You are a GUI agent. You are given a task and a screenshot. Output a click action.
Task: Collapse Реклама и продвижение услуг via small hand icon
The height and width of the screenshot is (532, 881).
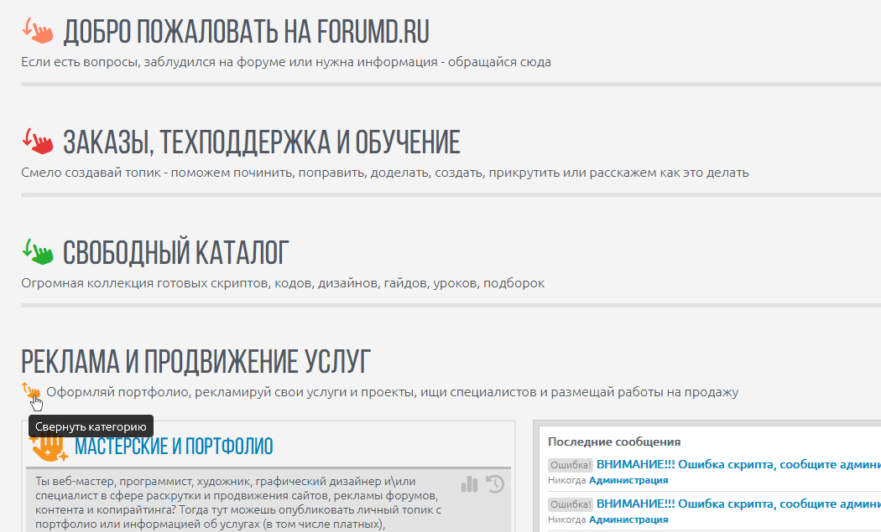32,391
